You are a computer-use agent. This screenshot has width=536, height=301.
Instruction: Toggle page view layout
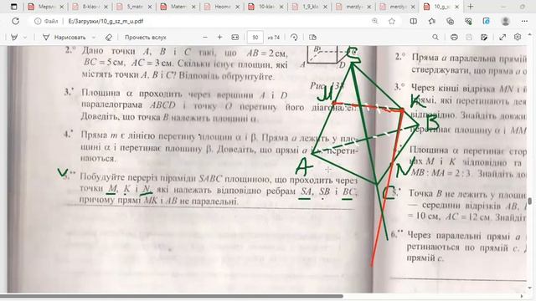[x=312, y=37]
